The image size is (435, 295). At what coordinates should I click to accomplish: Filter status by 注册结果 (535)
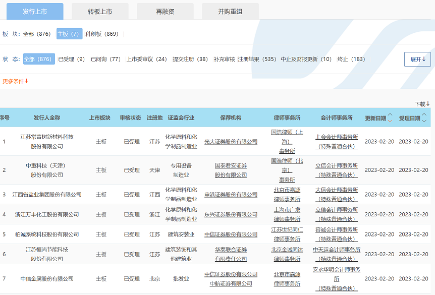point(257,59)
